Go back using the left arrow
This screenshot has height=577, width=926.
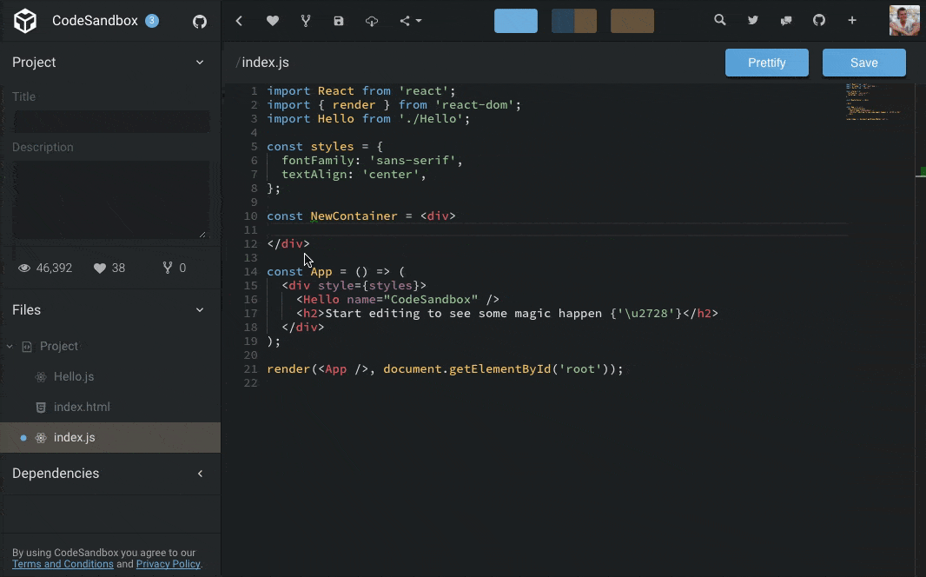click(239, 20)
